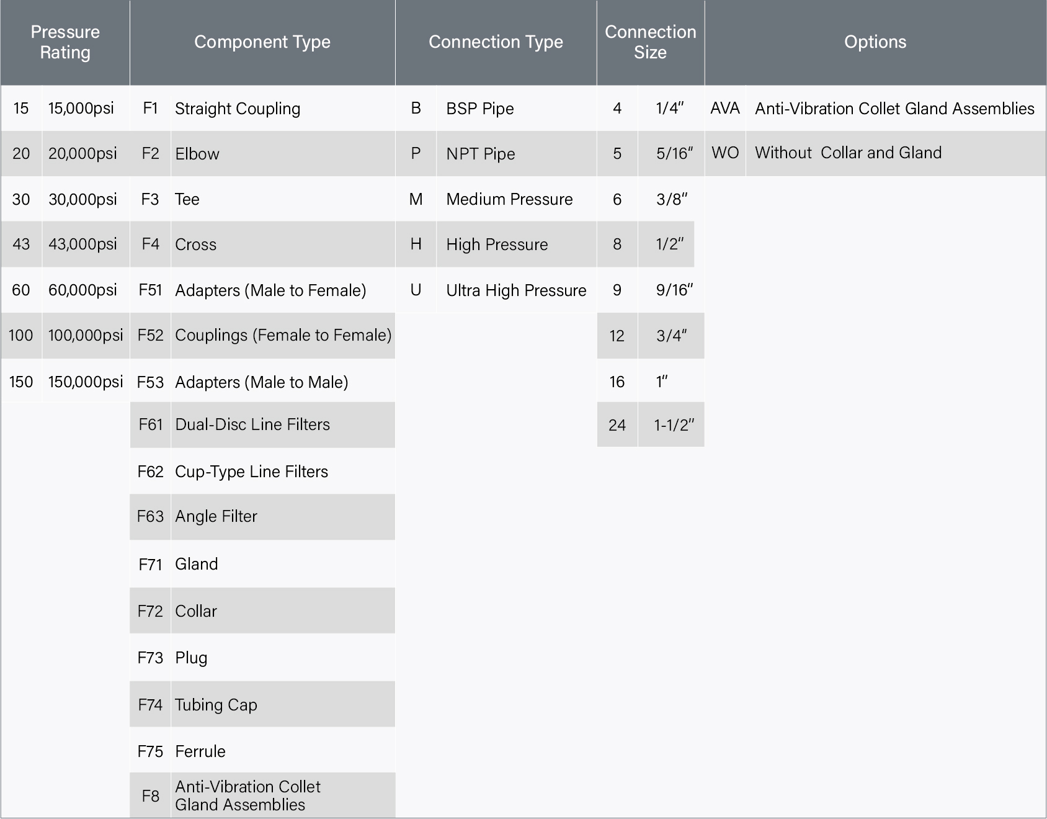Image resolution: width=1047 pixels, height=819 pixels.
Task: Click the 1-1/2″ connection size cell
Action: (674, 425)
